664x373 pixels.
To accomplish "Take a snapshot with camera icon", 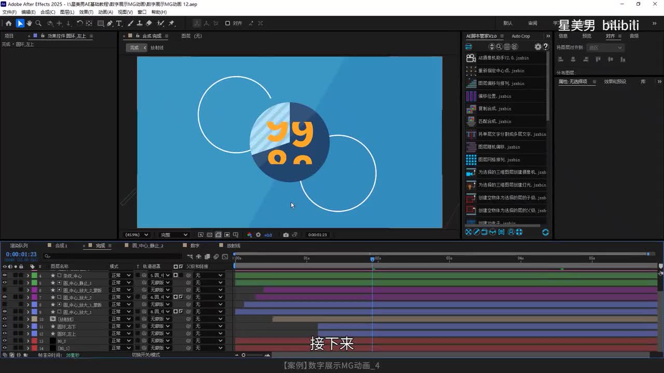I will pos(286,235).
